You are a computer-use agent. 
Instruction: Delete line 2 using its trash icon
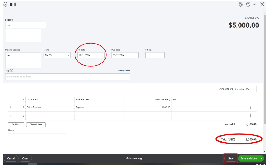251,116
